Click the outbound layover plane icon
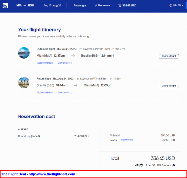The image size is (187, 178). pos(81,49)
